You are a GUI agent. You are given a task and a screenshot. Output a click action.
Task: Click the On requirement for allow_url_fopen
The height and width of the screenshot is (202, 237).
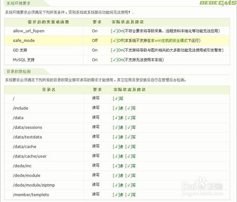(x=95, y=31)
